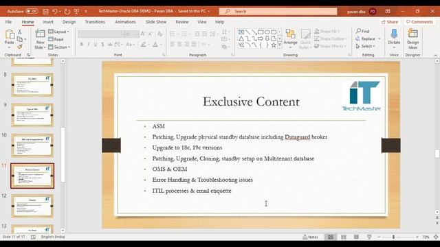
Task: Click the Redo/Repeat icon
Action: click(x=67, y=12)
